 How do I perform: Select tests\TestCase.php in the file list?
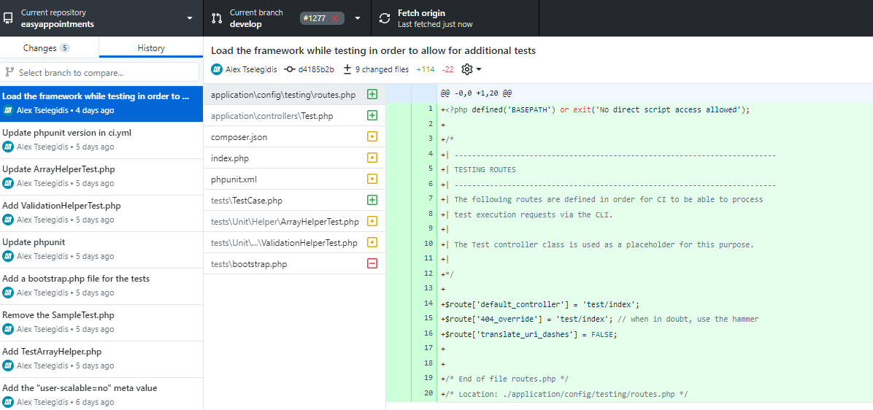point(247,200)
